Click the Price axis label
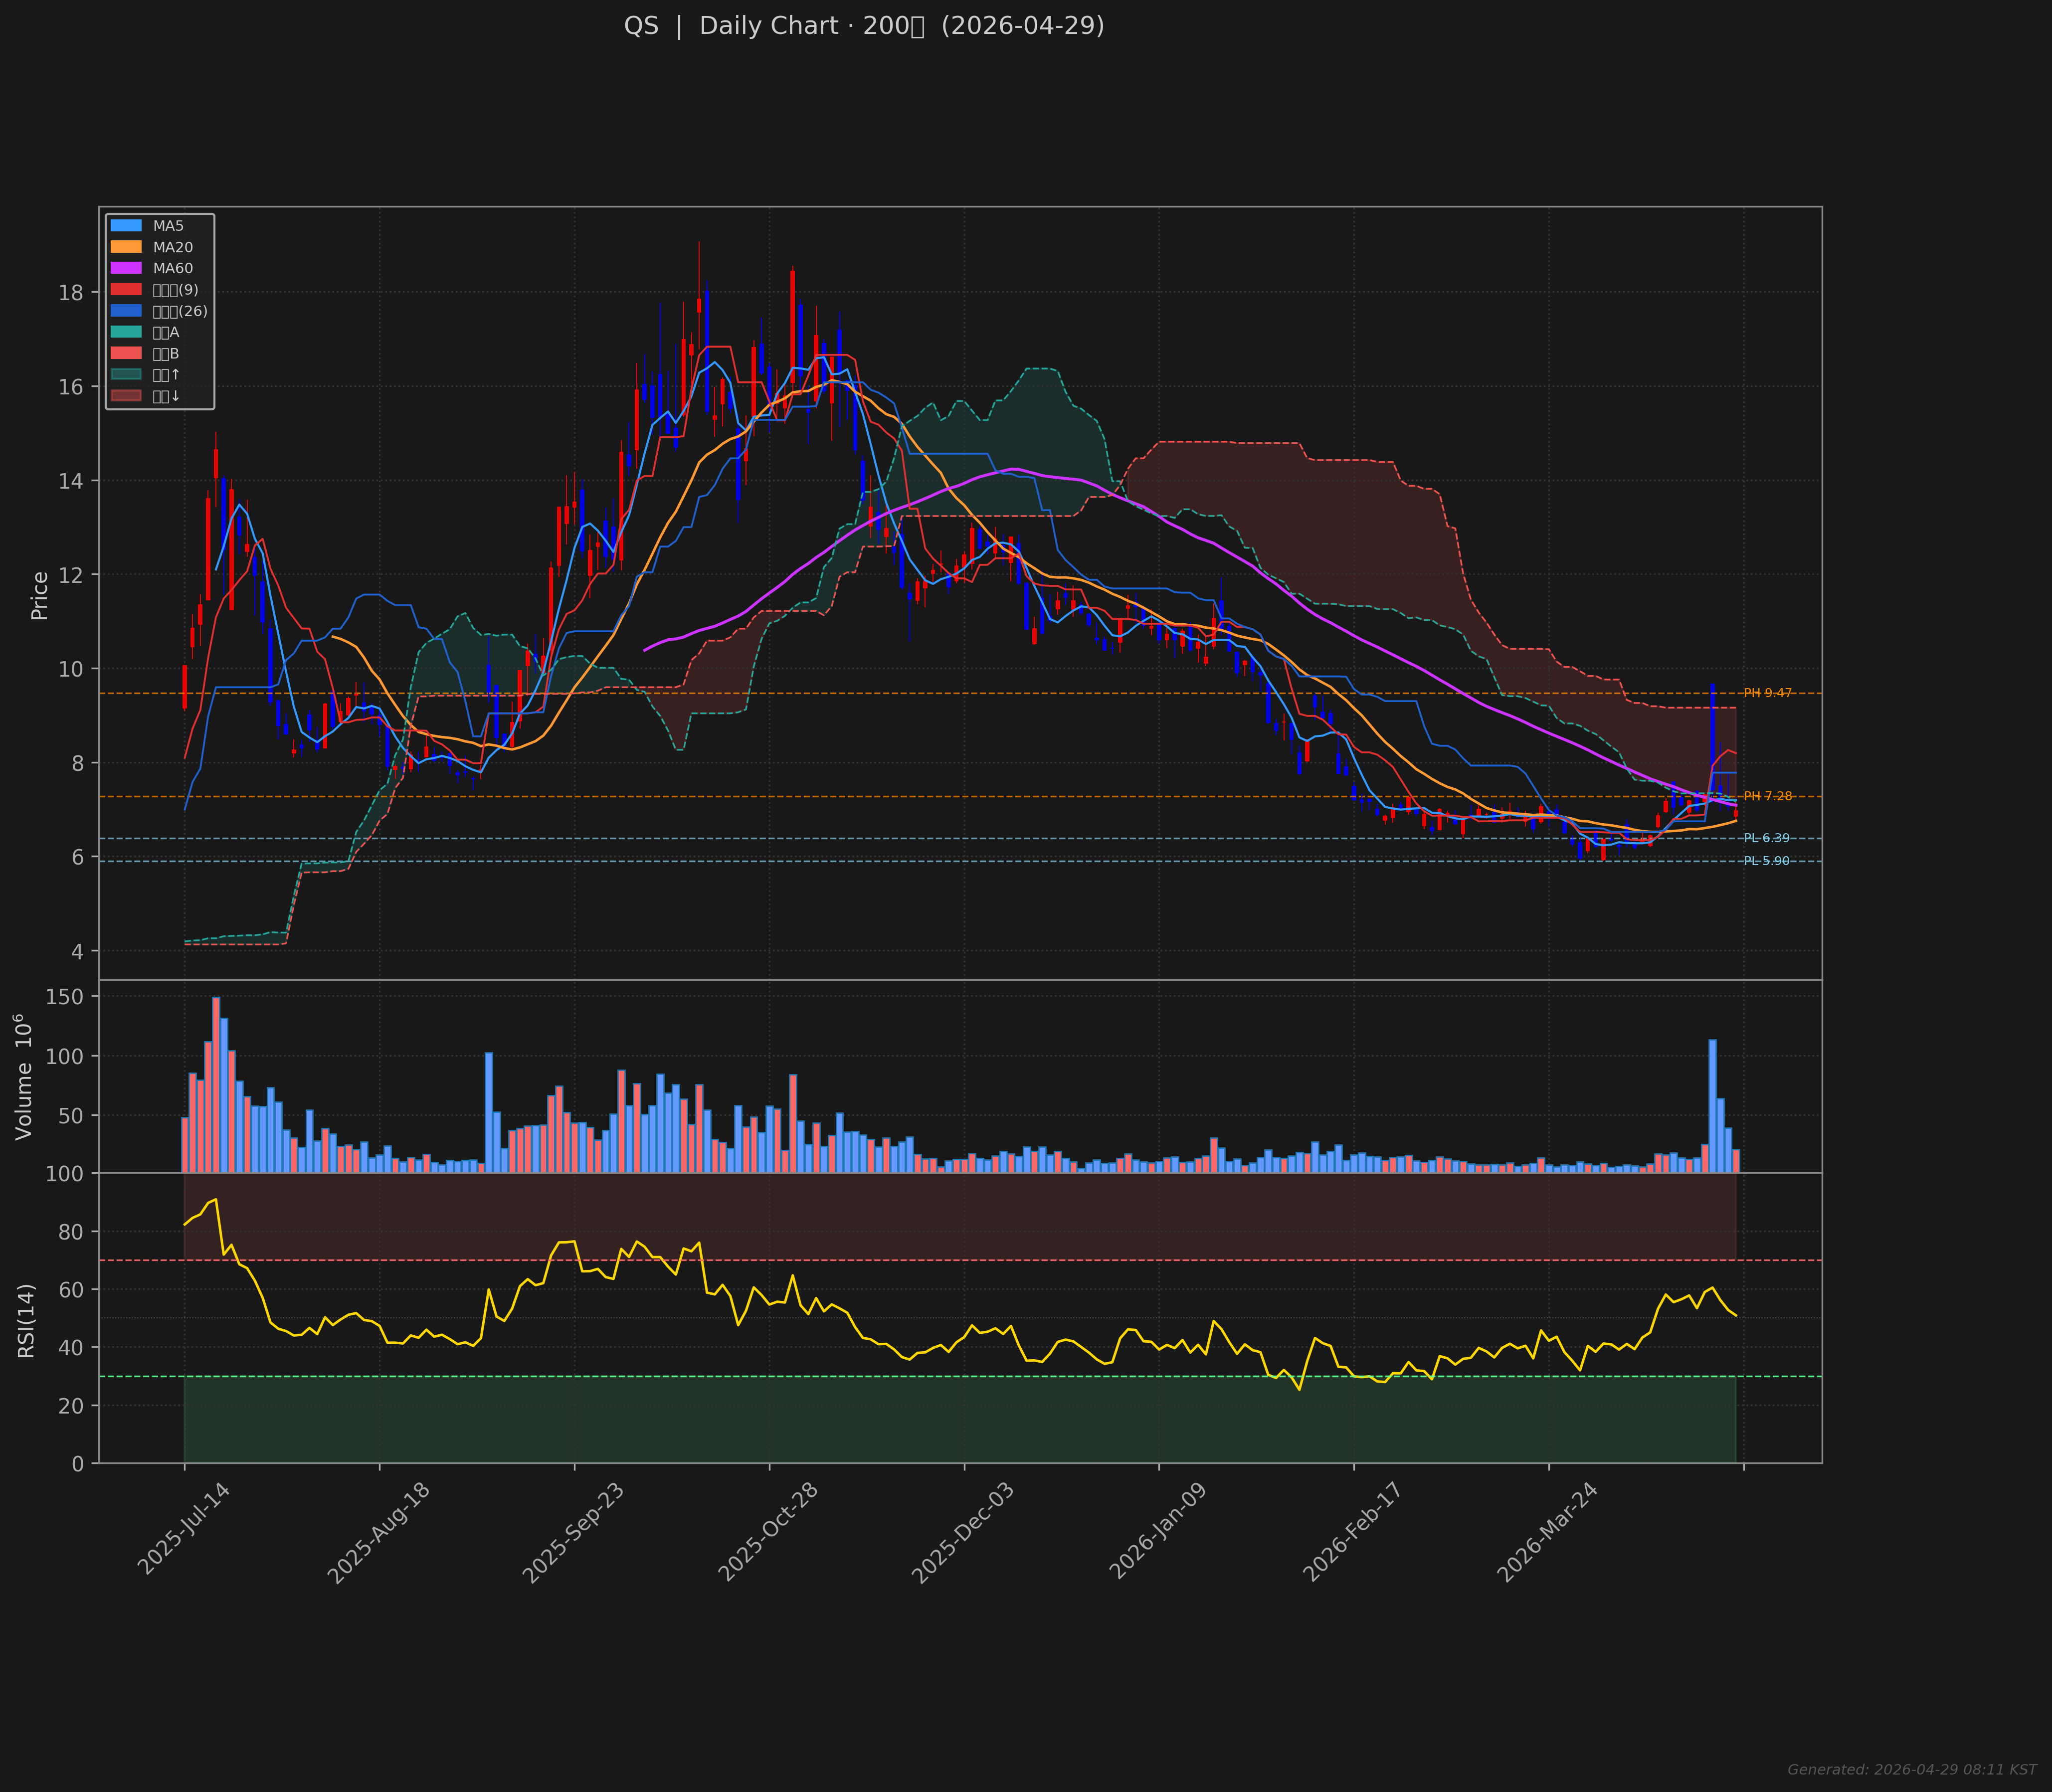2052x1792 pixels. tap(40, 595)
